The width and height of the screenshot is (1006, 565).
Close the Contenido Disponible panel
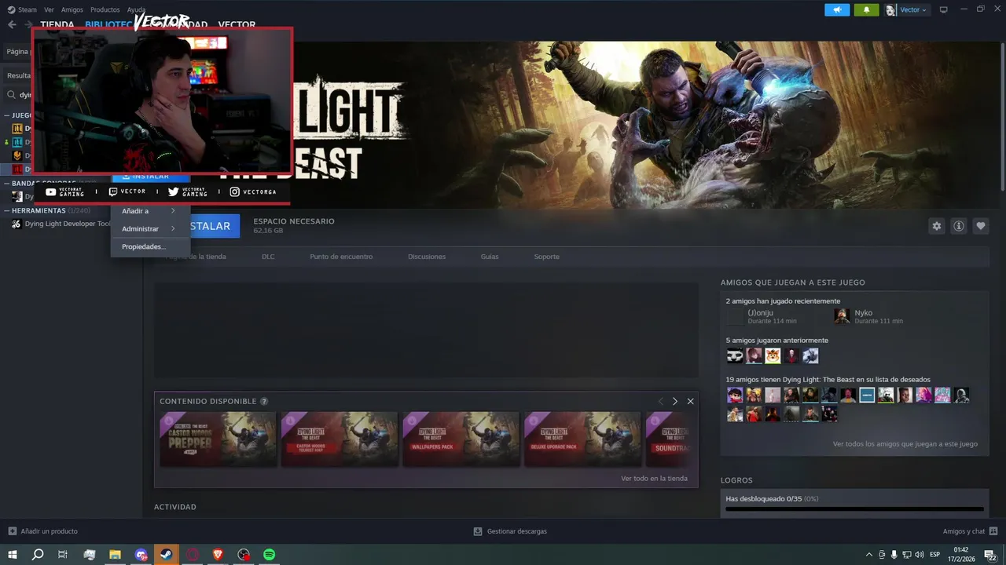690,401
